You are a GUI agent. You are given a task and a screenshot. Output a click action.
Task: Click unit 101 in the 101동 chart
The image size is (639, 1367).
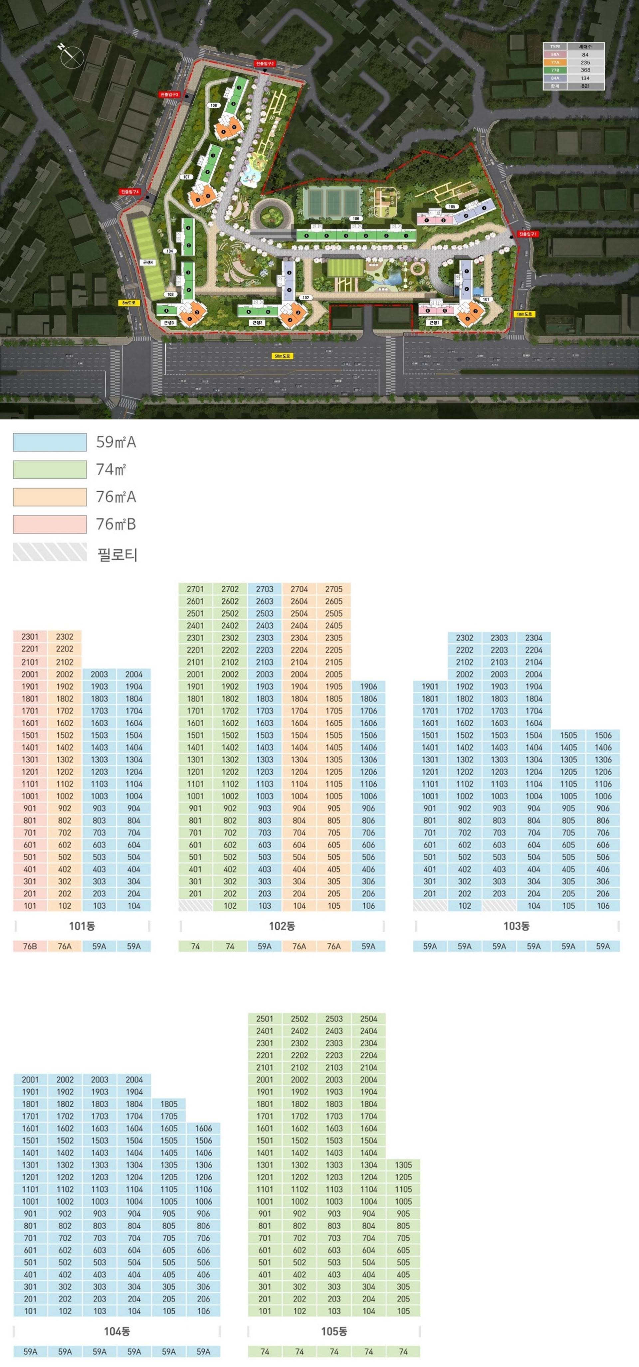click(30, 906)
